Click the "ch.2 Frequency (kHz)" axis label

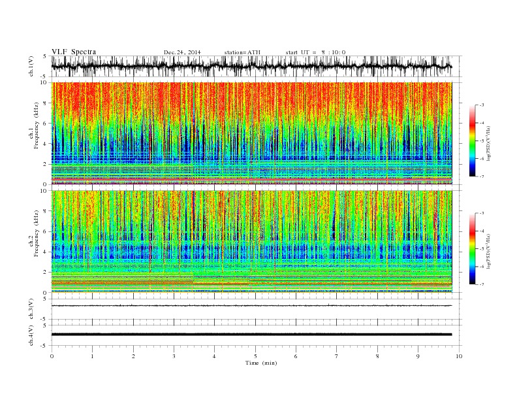[x=34, y=233]
